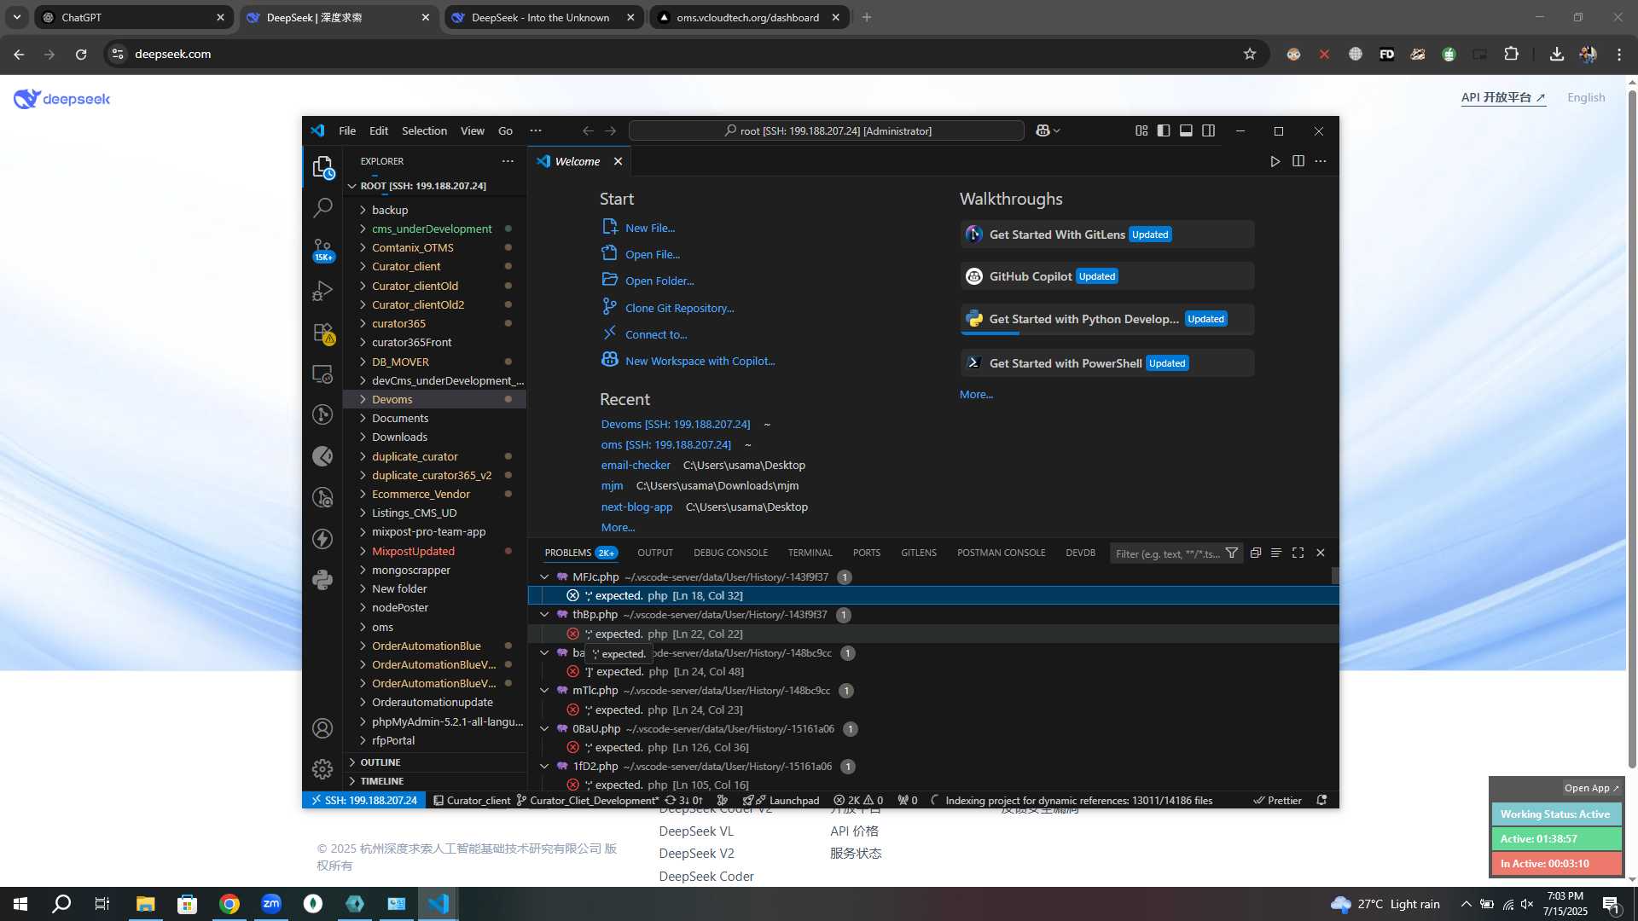The width and height of the screenshot is (1638, 921).
Task: Open Visual Studio Code from the taskbar
Action: (x=438, y=904)
